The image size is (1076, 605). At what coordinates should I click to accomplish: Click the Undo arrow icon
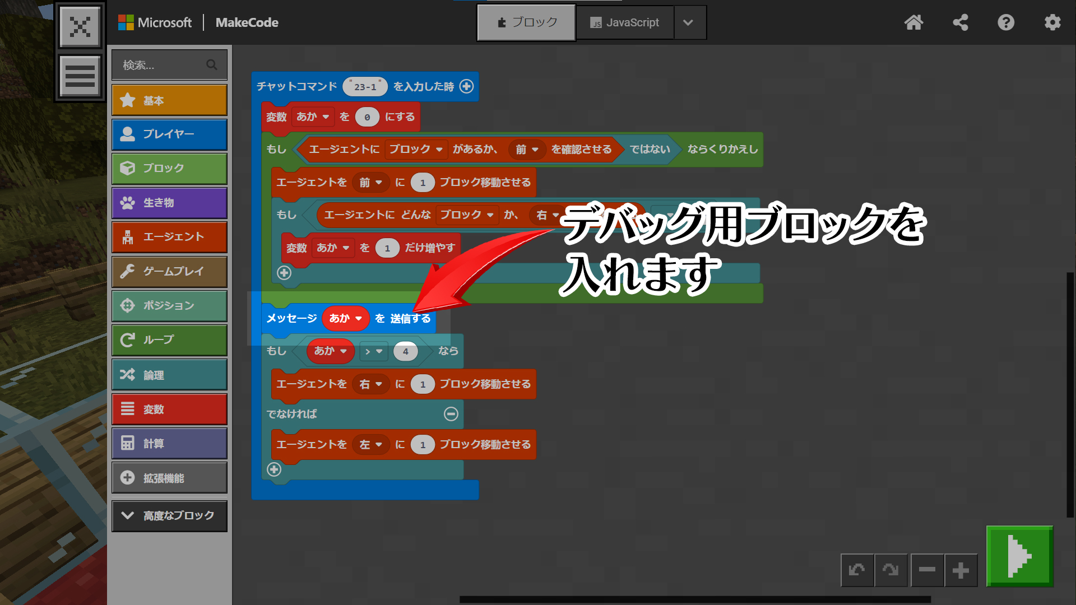[857, 570]
